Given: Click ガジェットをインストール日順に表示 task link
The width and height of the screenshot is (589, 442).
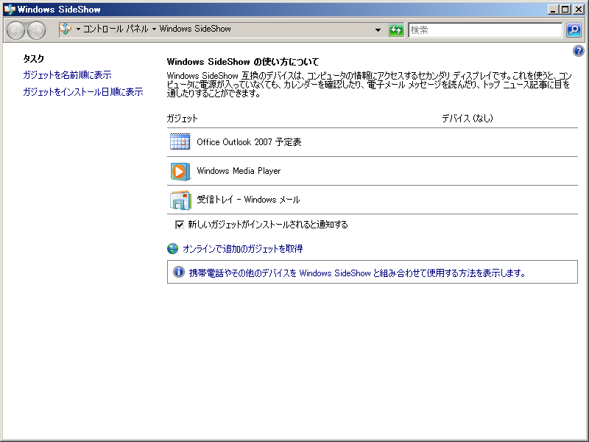Looking at the screenshot, I should [x=83, y=91].
